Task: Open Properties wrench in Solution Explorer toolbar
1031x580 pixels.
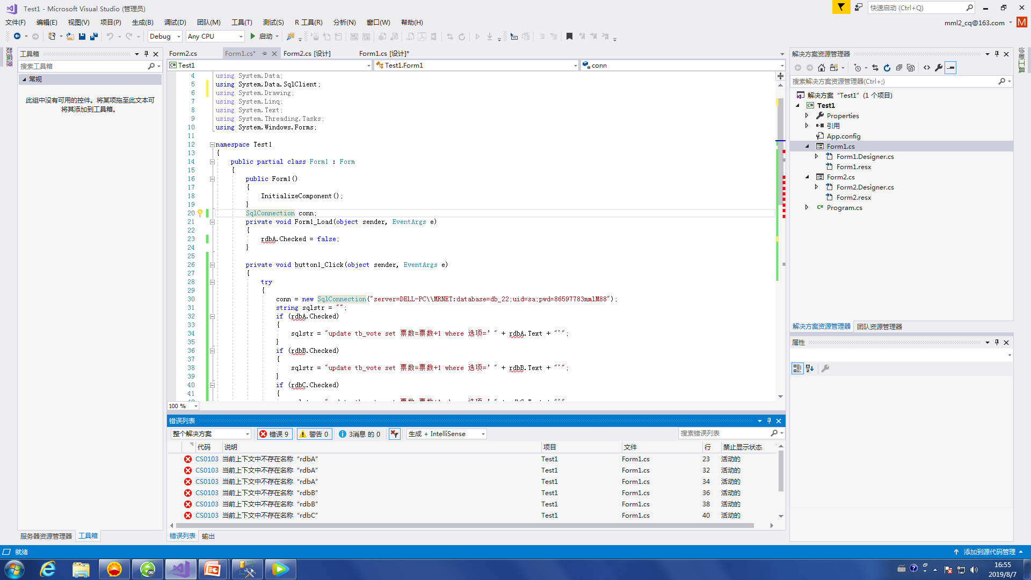Action: coord(939,68)
